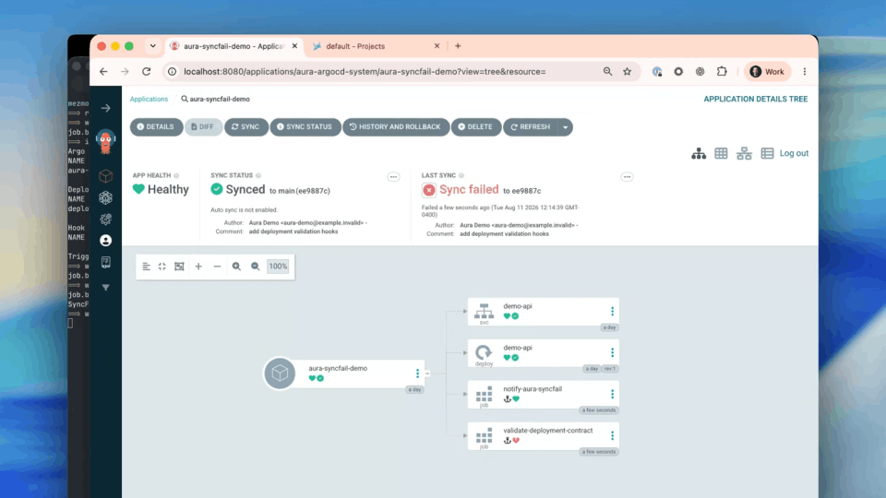Open User Info icon in sidebar
The width and height of the screenshot is (886, 498).
tap(105, 241)
